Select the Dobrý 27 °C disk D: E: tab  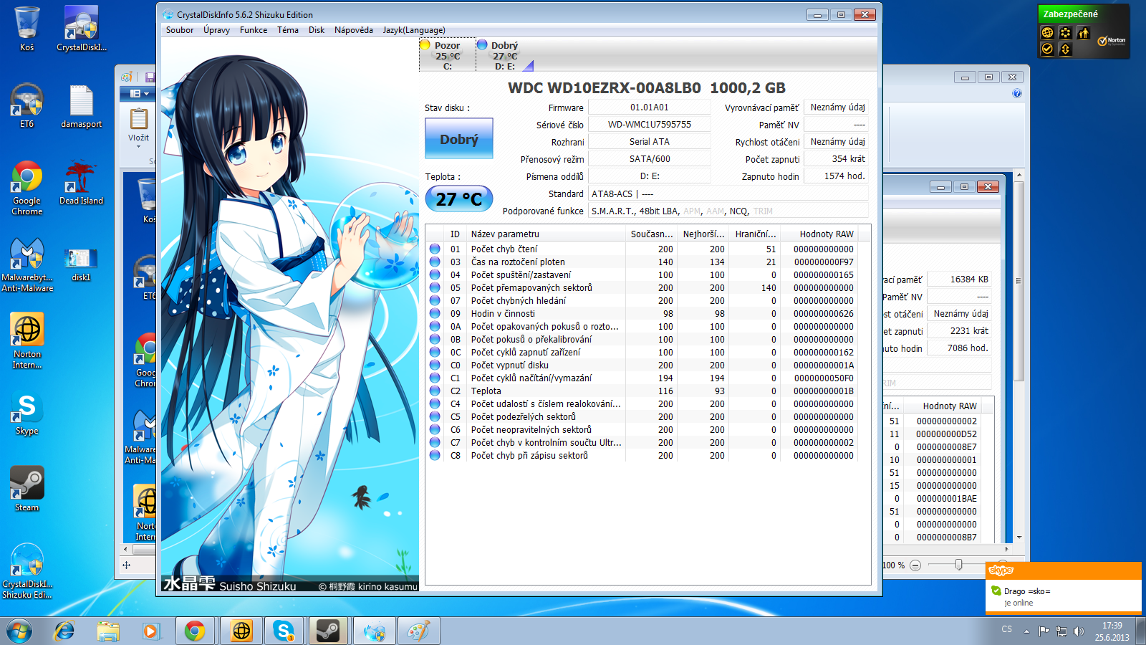505,55
